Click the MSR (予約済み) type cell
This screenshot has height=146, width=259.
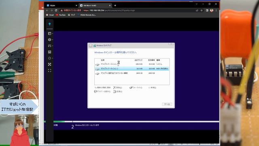point(162,69)
